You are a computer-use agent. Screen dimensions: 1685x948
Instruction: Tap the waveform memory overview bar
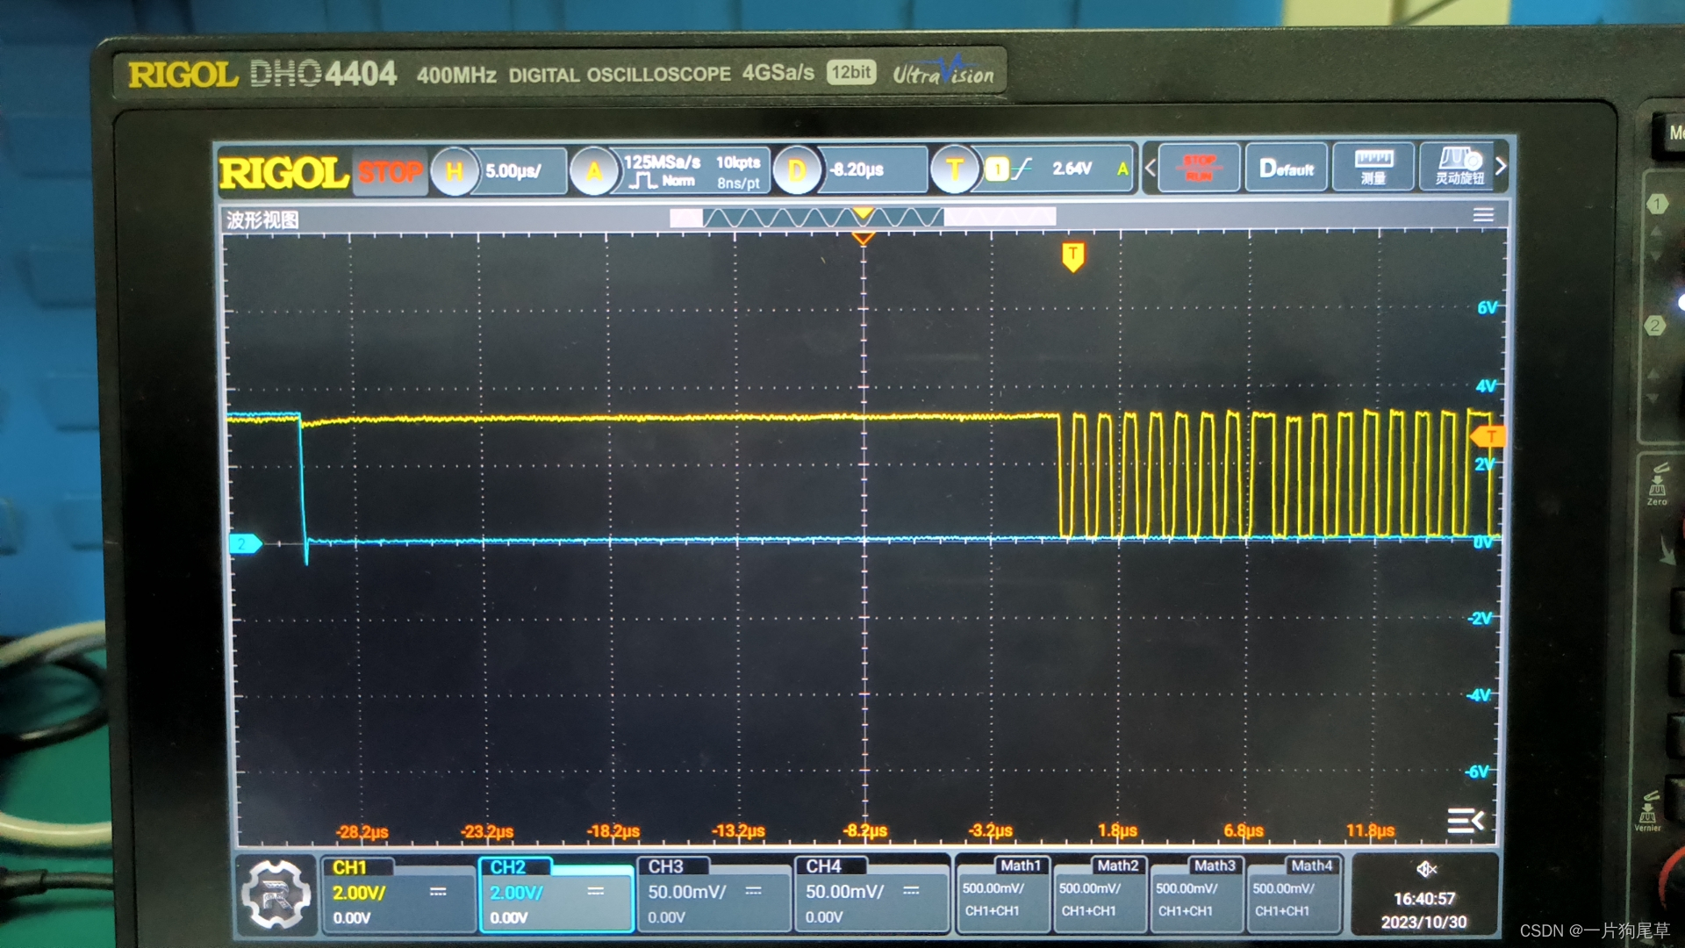tap(863, 217)
